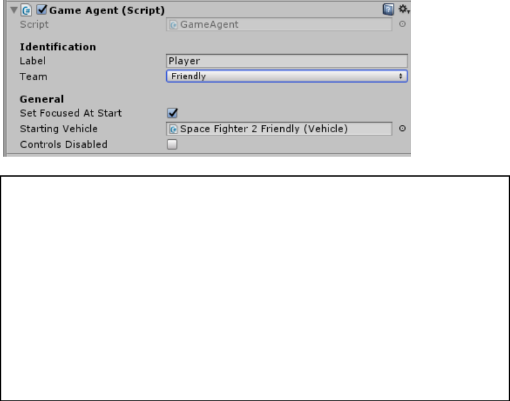Viewport: 510px width, 401px height.
Task: Click the script icon inside GameAgent field
Action: [174, 24]
